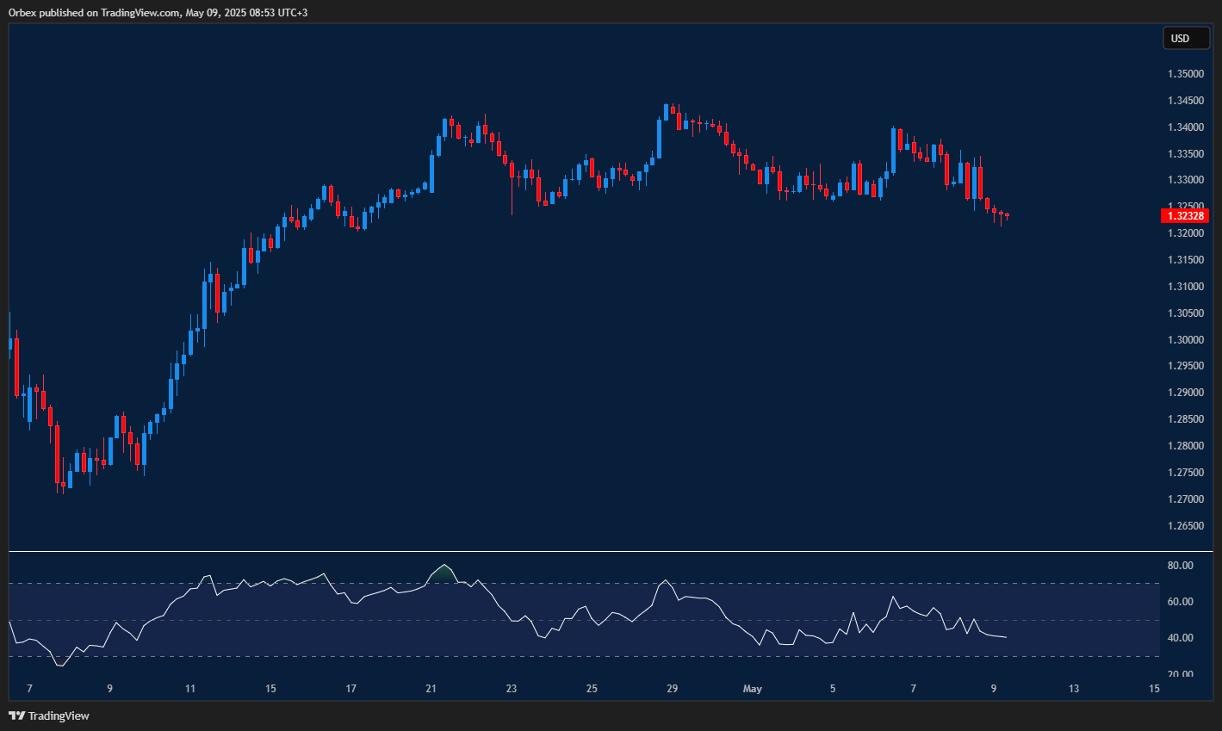Click the end point of the RSI line
Image resolution: width=1222 pixels, height=731 pixels.
click(x=1006, y=637)
